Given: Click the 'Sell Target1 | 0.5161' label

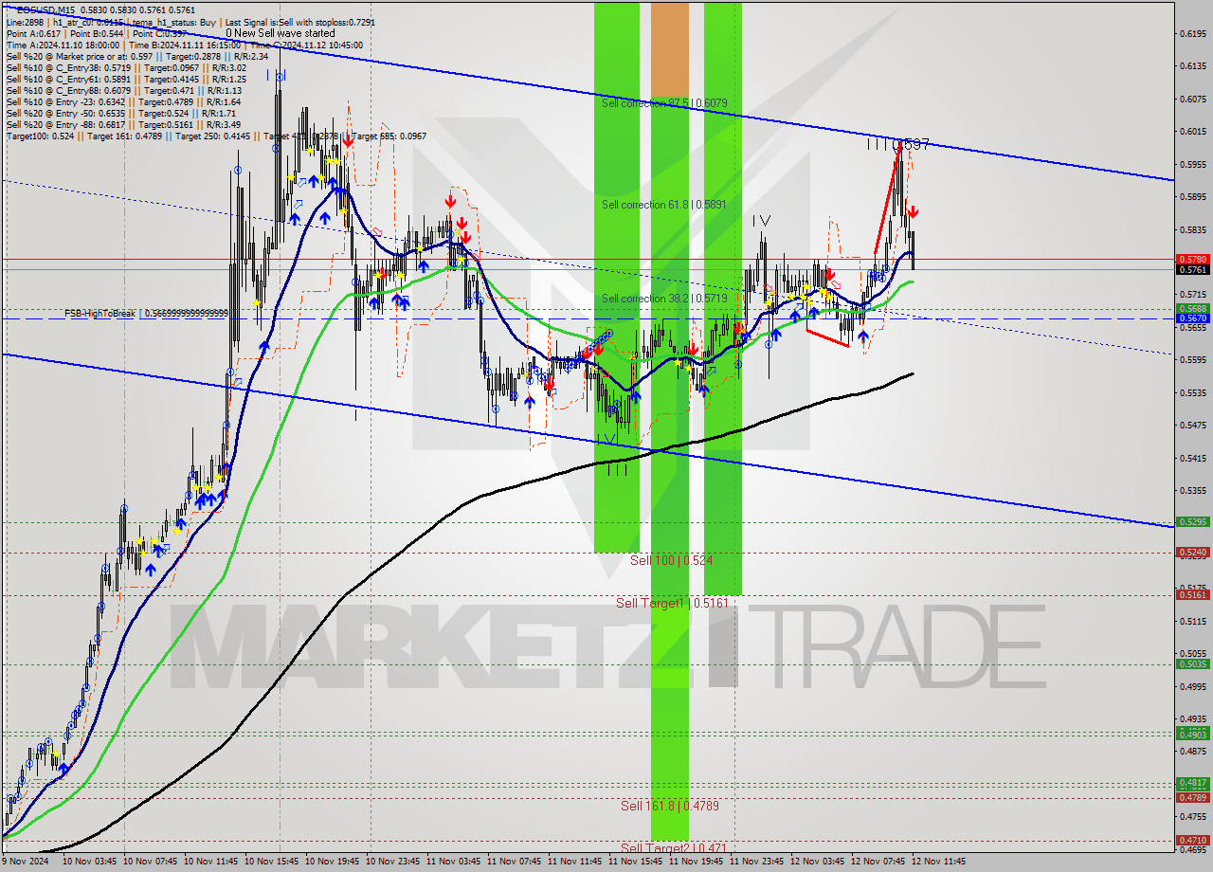Looking at the screenshot, I should (672, 603).
